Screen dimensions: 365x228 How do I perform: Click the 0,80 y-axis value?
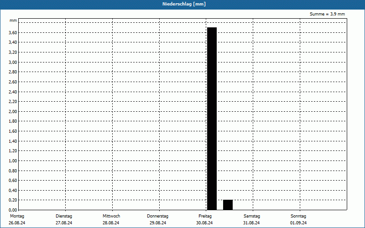(13, 171)
